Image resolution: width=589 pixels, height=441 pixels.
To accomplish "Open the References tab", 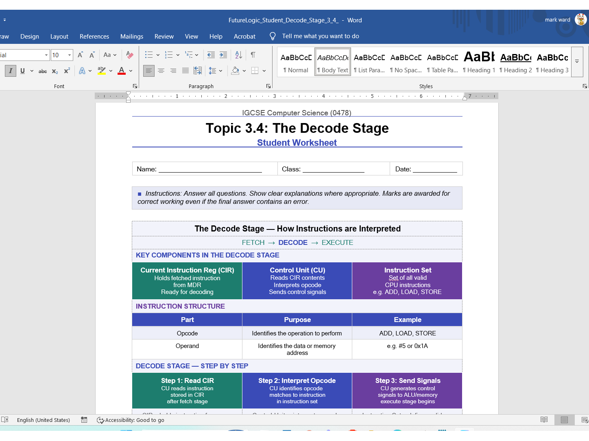I will tap(94, 36).
